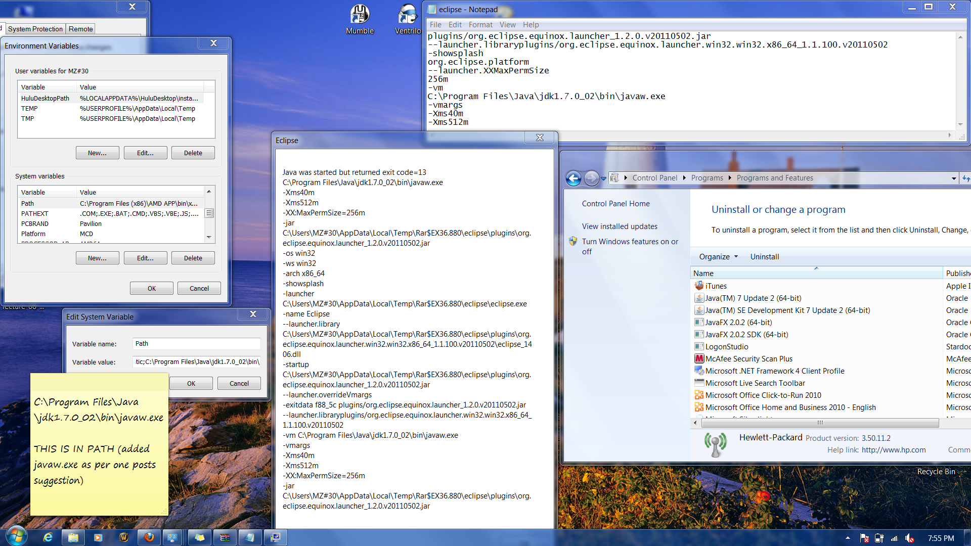
Task: Click the muted volume tray icon
Action: pos(909,538)
